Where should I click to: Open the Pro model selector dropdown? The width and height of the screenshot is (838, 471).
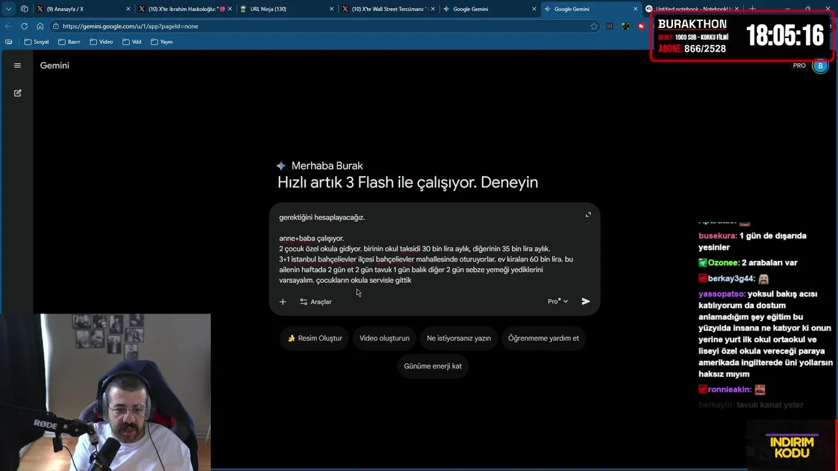click(x=558, y=302)
